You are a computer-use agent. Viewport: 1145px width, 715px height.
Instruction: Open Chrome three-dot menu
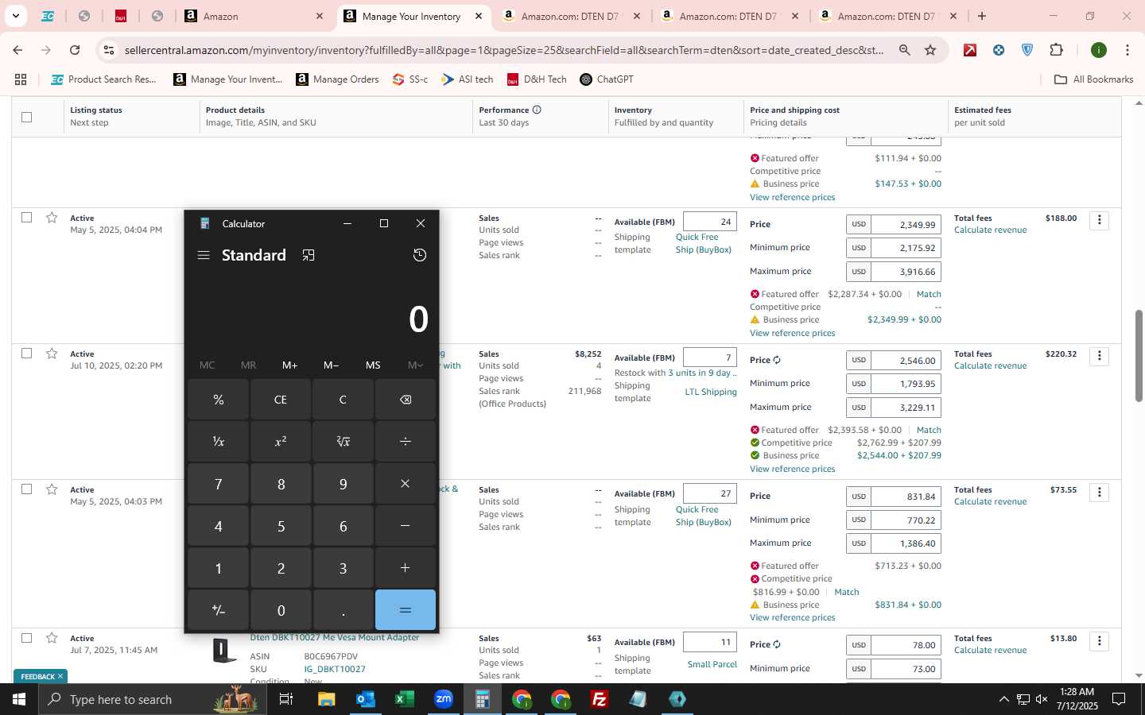click(1127, 50)
